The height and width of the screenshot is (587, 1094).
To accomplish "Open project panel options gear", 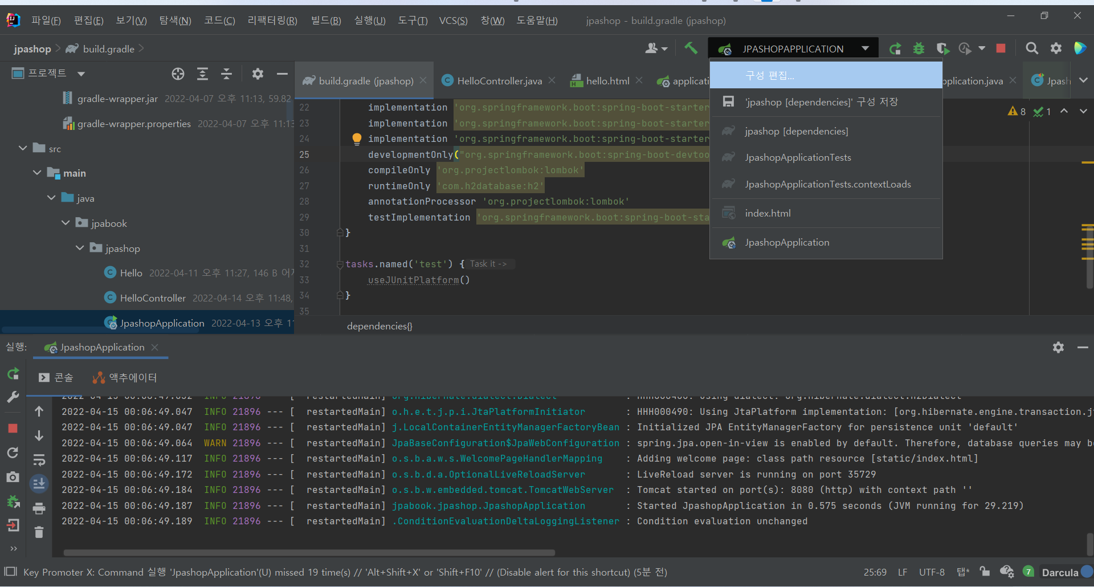I will tap(258, 74).
